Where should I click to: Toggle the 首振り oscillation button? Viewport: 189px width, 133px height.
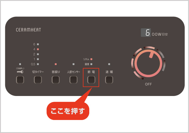pyautogui.click(x=56, y=80)
